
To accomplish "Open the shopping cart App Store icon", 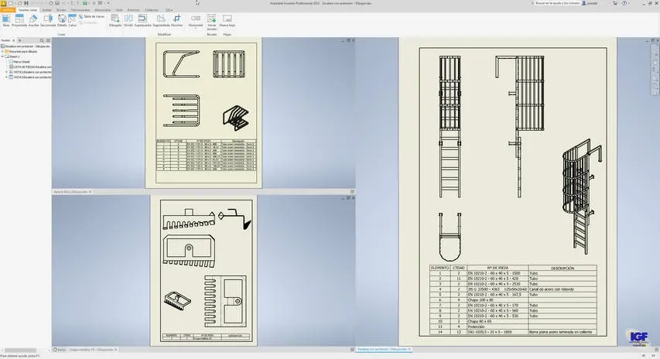I will (x=615, y=3).
